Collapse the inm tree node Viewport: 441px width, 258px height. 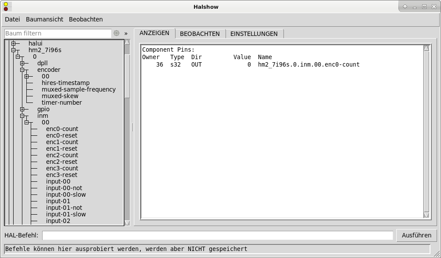[22, 116]
